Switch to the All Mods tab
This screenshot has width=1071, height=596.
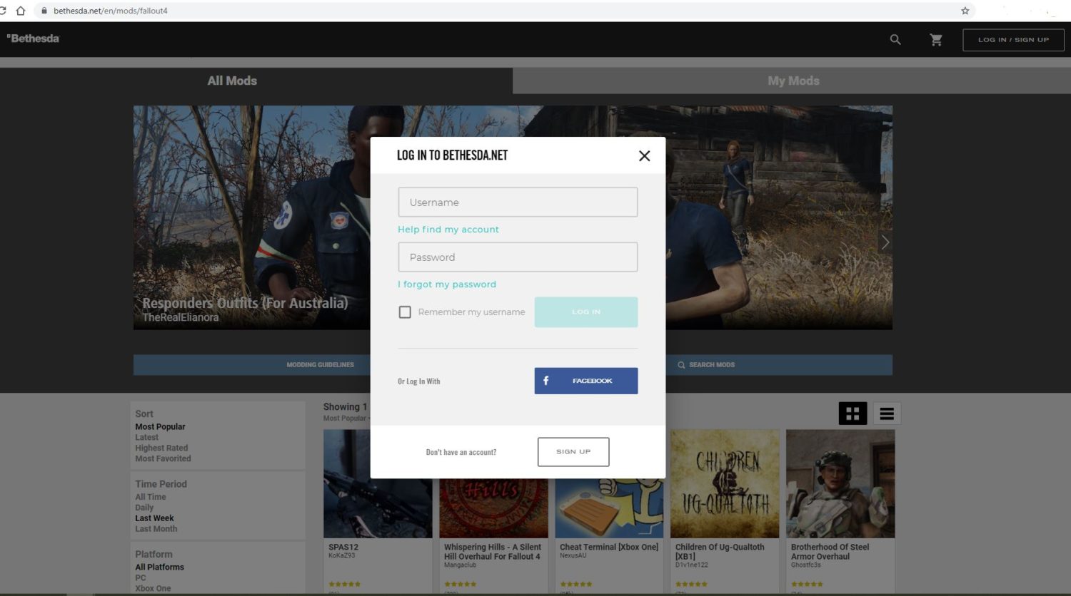232,81
